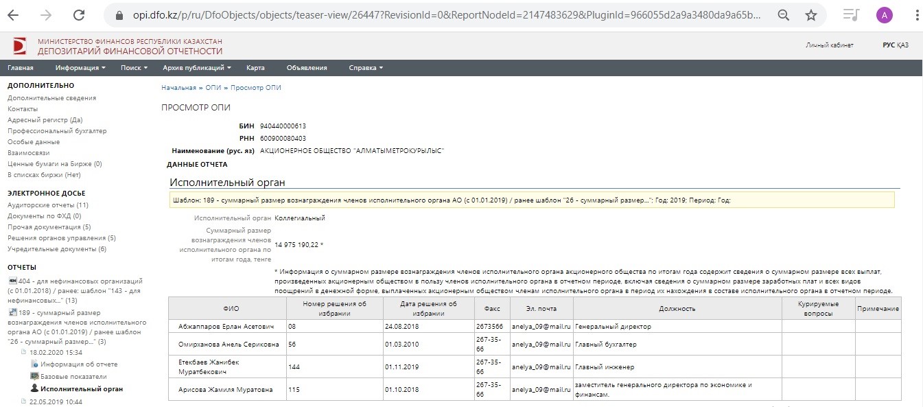This screenshot has width=923, height=407.
Task: Click the Дата решения об избрании header
Action: (428, 308)
